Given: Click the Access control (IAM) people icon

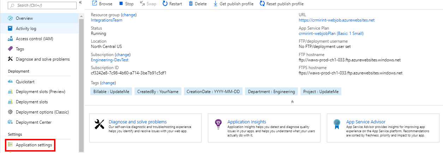Looking at the screenshot, I should 10,39.
